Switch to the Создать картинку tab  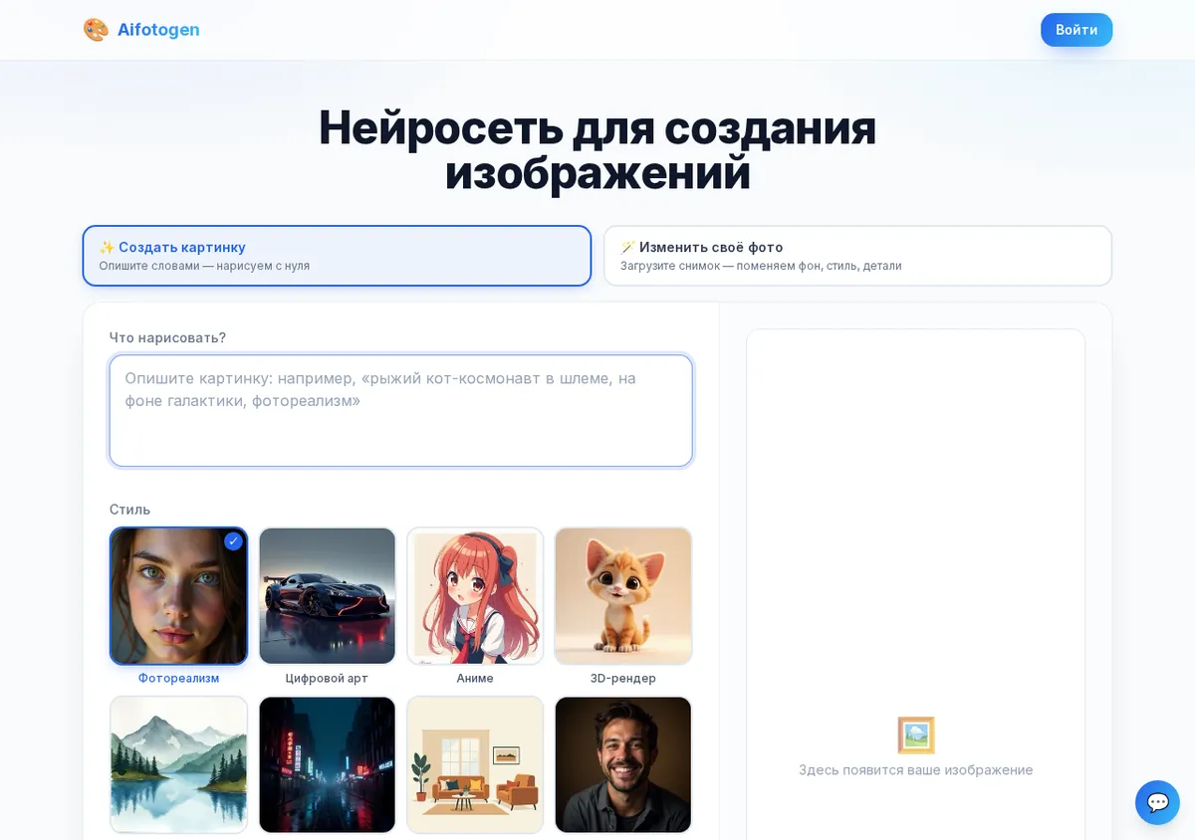point(337,256)
